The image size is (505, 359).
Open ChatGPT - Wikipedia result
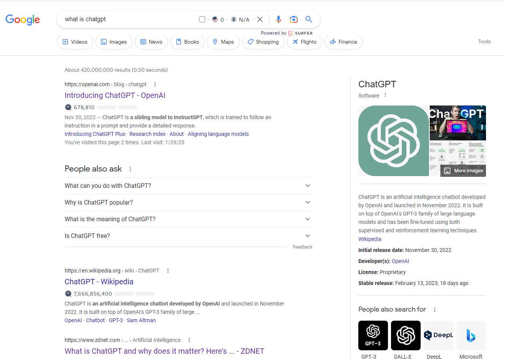[99, 282]
